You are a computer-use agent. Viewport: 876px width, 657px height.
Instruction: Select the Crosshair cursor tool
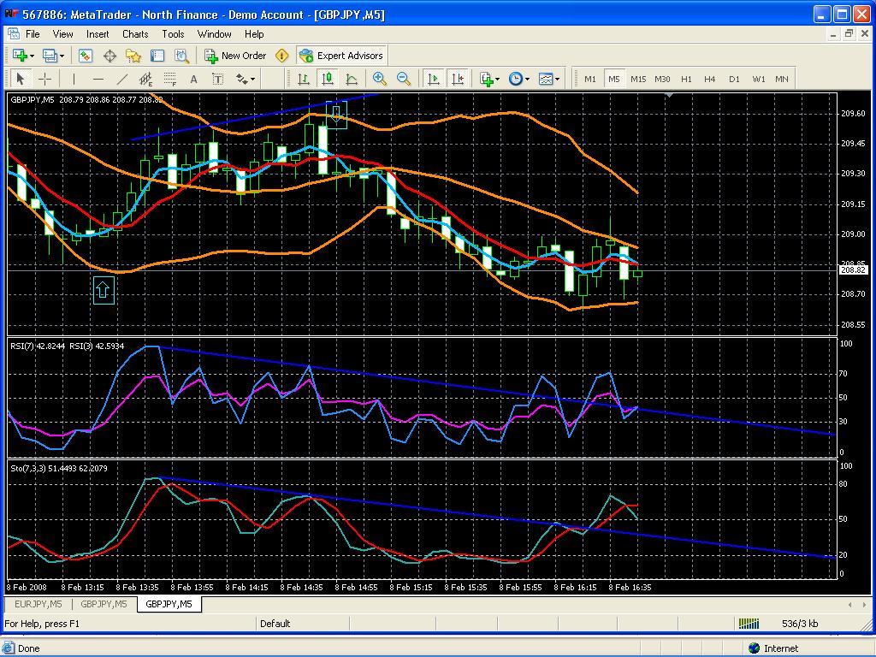click(45, 79)
